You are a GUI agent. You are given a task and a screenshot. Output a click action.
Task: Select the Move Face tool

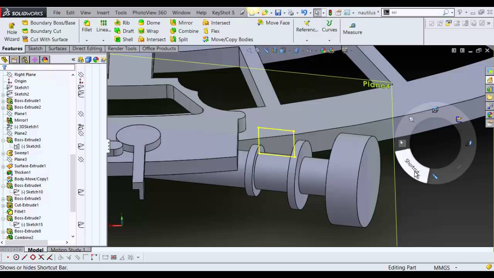tap(273, 23)
